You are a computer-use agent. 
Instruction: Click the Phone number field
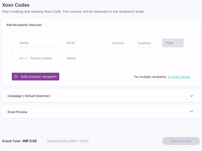[44, 58]
